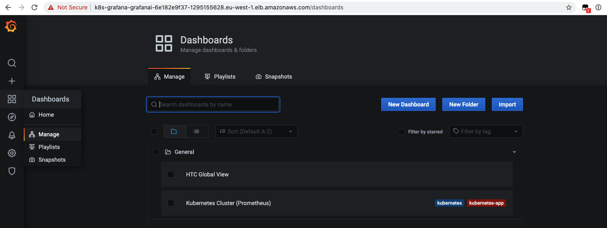Open the Filter by tag dropdown
607x228 pixels.
486,131
